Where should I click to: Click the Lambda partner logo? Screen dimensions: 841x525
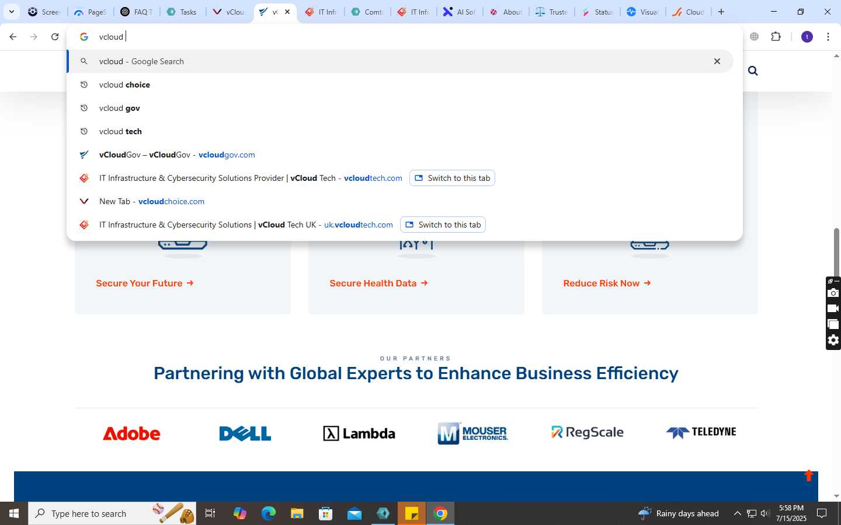point(359,433)
